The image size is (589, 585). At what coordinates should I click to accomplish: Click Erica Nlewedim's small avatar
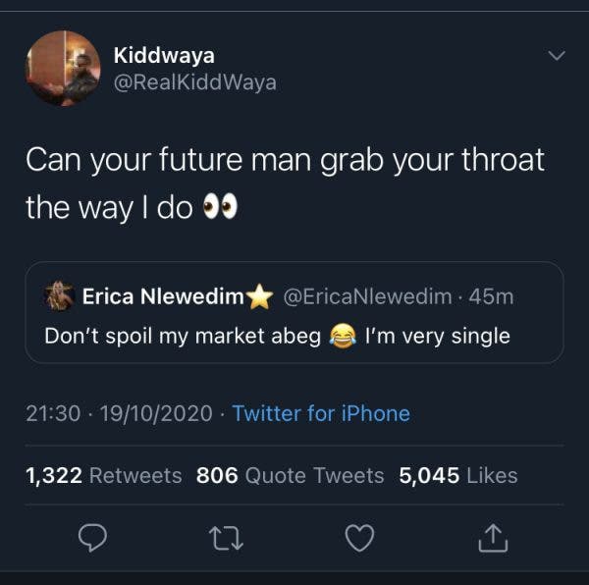point(60,295)
